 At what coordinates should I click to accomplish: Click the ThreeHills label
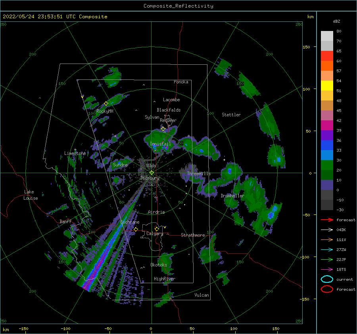tap(199, 174)
